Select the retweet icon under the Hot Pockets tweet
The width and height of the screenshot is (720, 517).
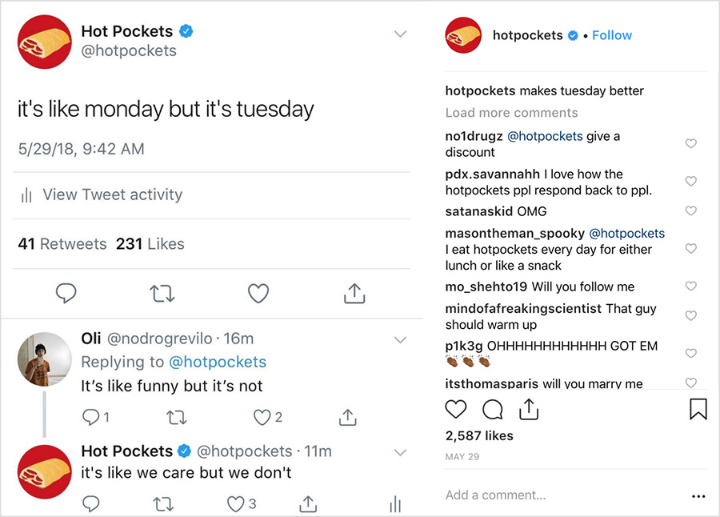pyautogui.click(x=162, y=293)
